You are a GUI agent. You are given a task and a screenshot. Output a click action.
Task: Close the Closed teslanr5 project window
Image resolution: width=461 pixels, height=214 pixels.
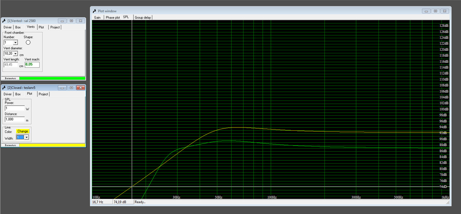(x=80, y=88)
